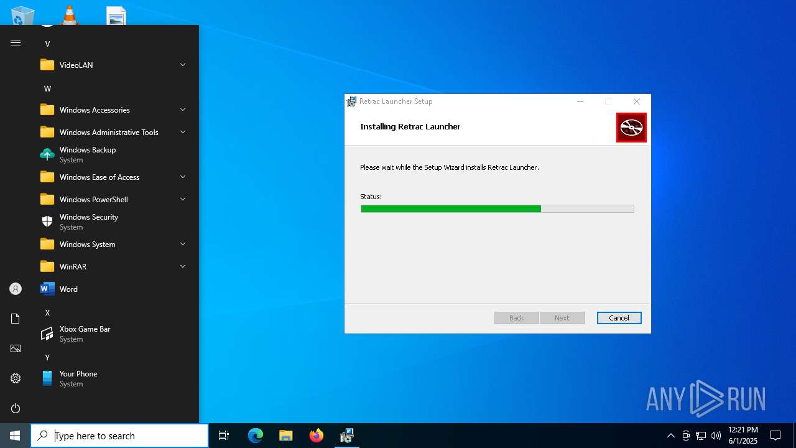
Task: Expand Windows Accessories chevron
Action: [183, 110]
